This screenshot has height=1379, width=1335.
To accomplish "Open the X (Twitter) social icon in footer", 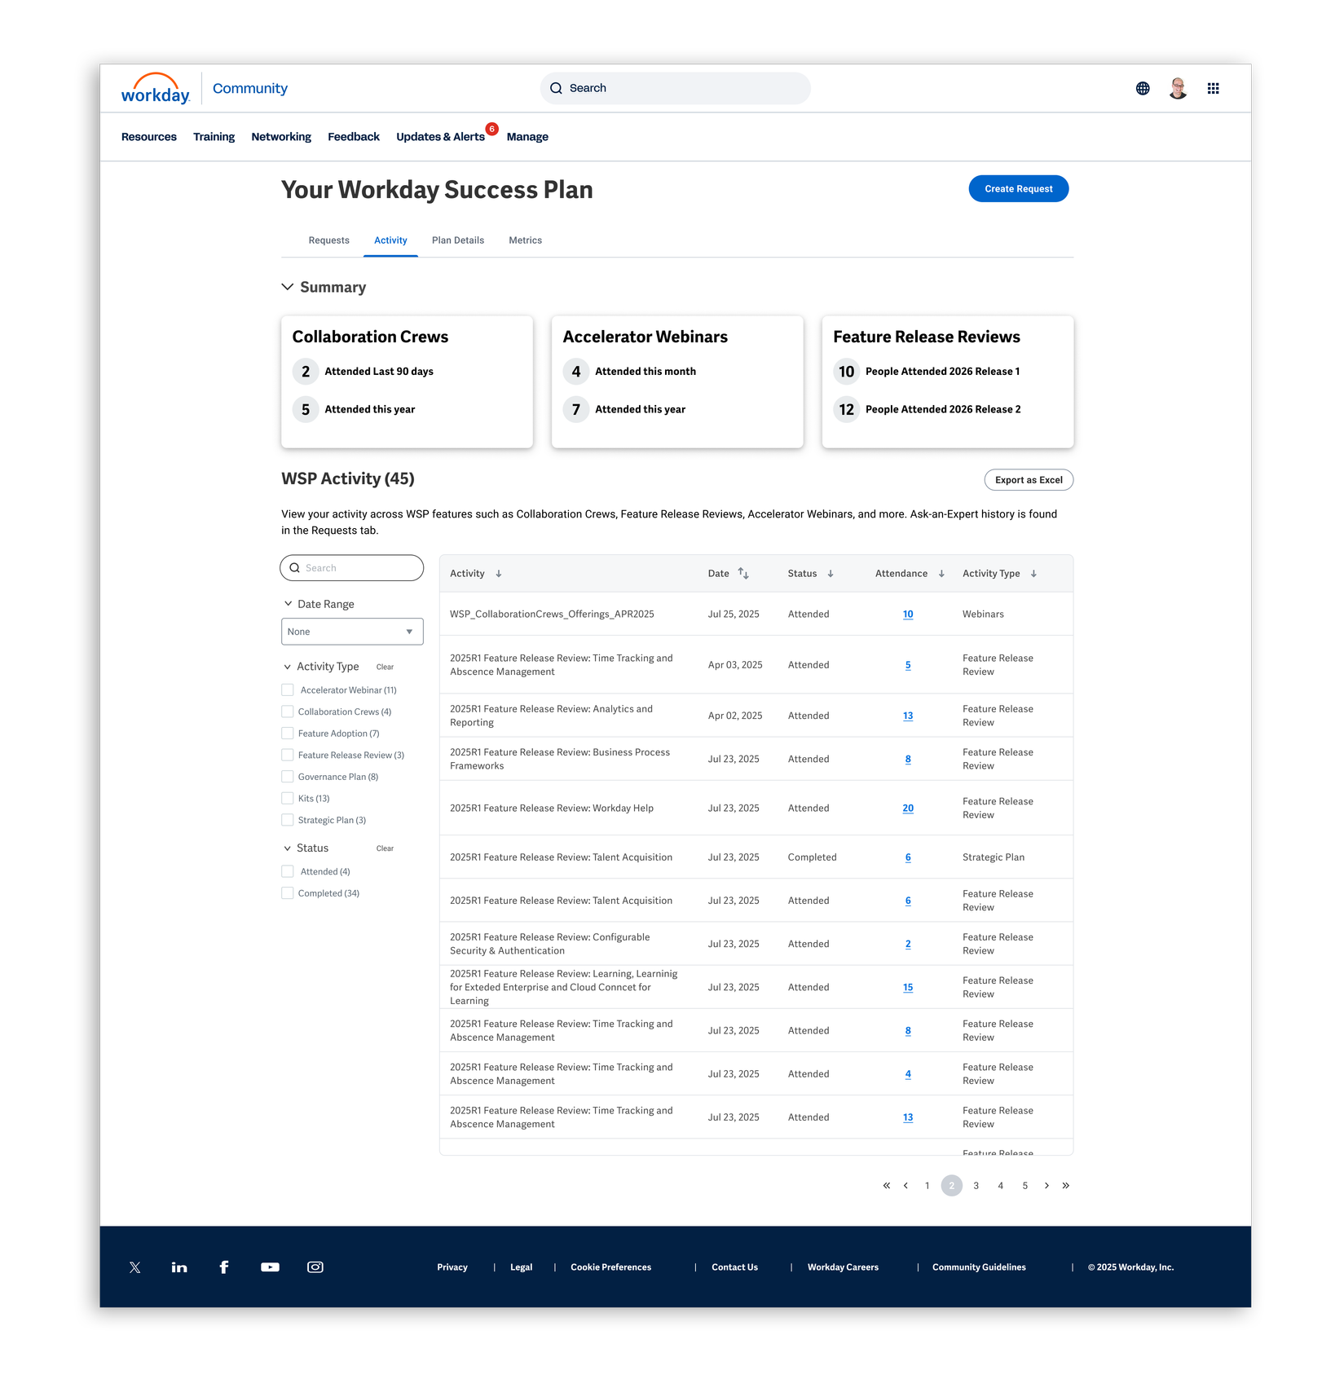I will point(135,1267).
